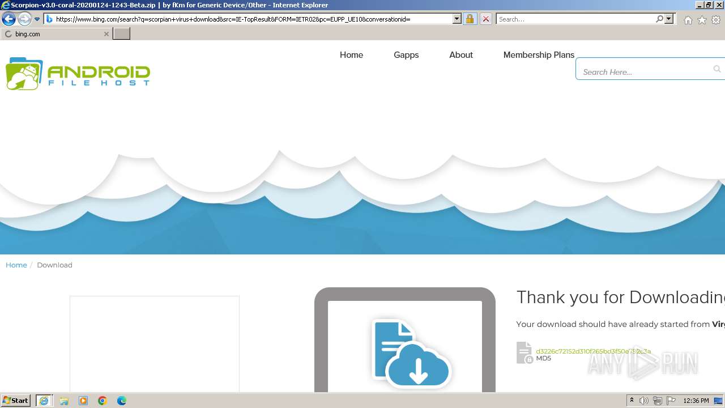Click the Internet Explorer taskbar icon
725x408 pixels.
pos(44,401)
